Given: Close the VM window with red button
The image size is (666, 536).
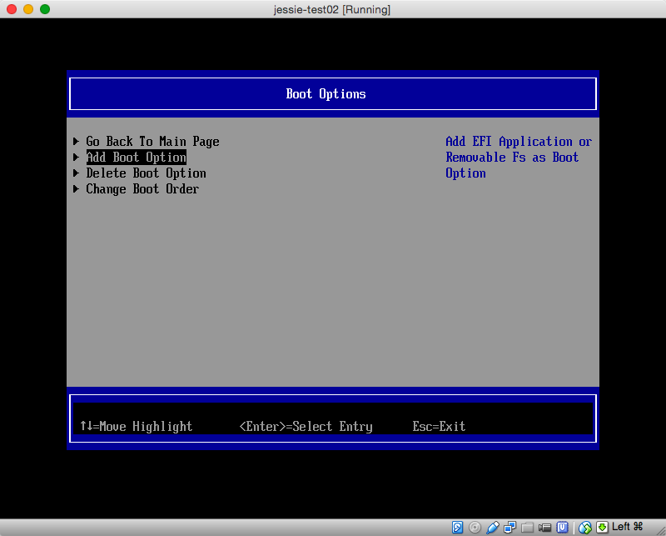Looking at the screenshot, I should (12, 9).
